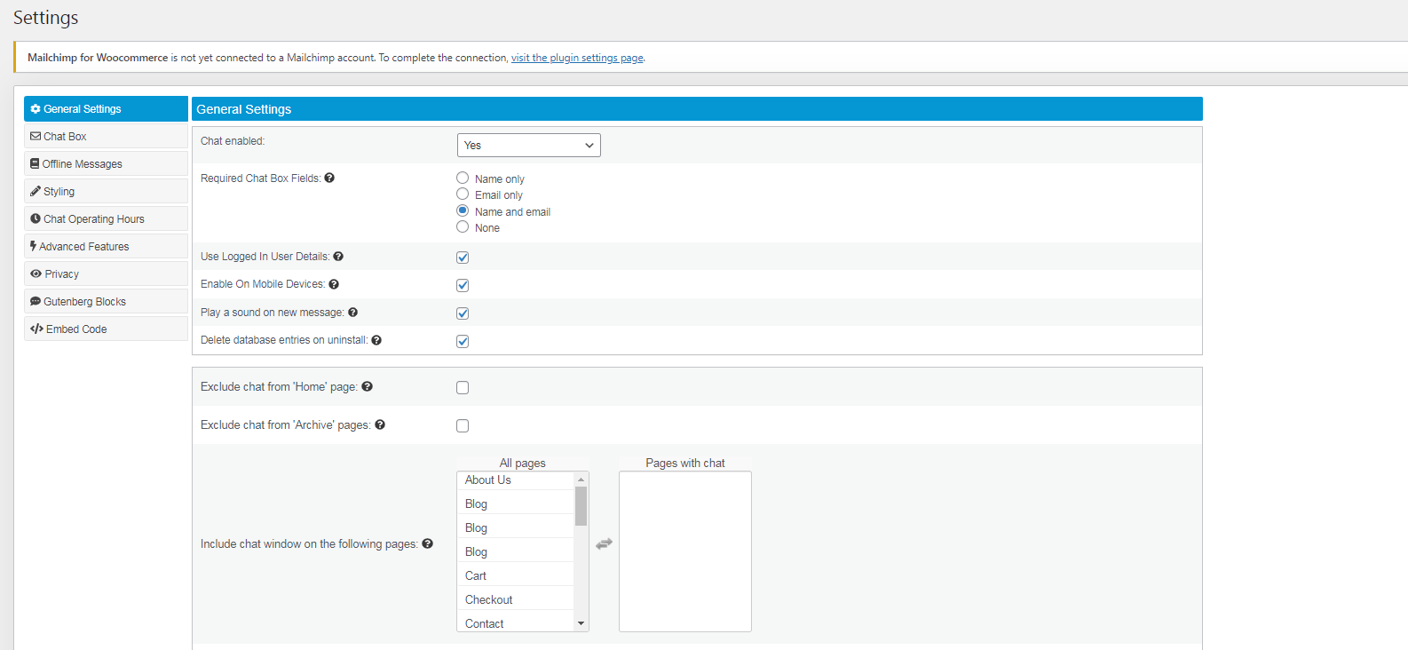This screenshot has height=650, width=1408.
Task: Click down arrow of All pages list
Action: 581,623
